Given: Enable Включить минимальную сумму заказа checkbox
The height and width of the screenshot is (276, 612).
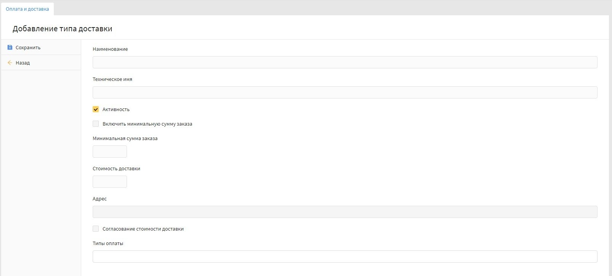Looking at the screenshot, I should 96,124.
